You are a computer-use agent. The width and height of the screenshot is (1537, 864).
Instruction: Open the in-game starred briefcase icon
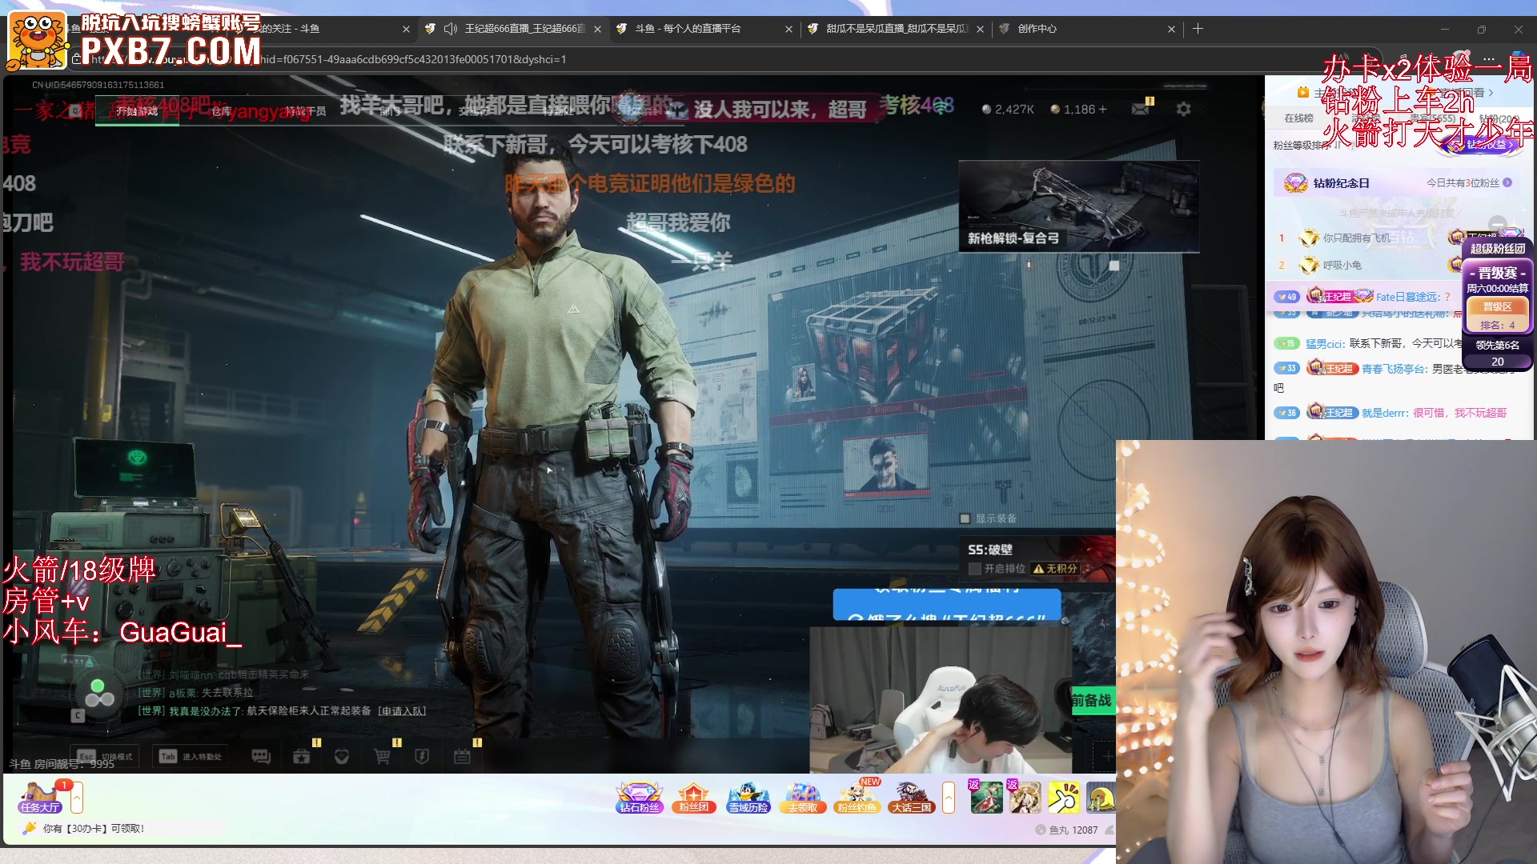(301, 756)
